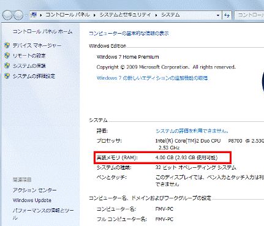Click the プロセッサ label

click(109, 141)
